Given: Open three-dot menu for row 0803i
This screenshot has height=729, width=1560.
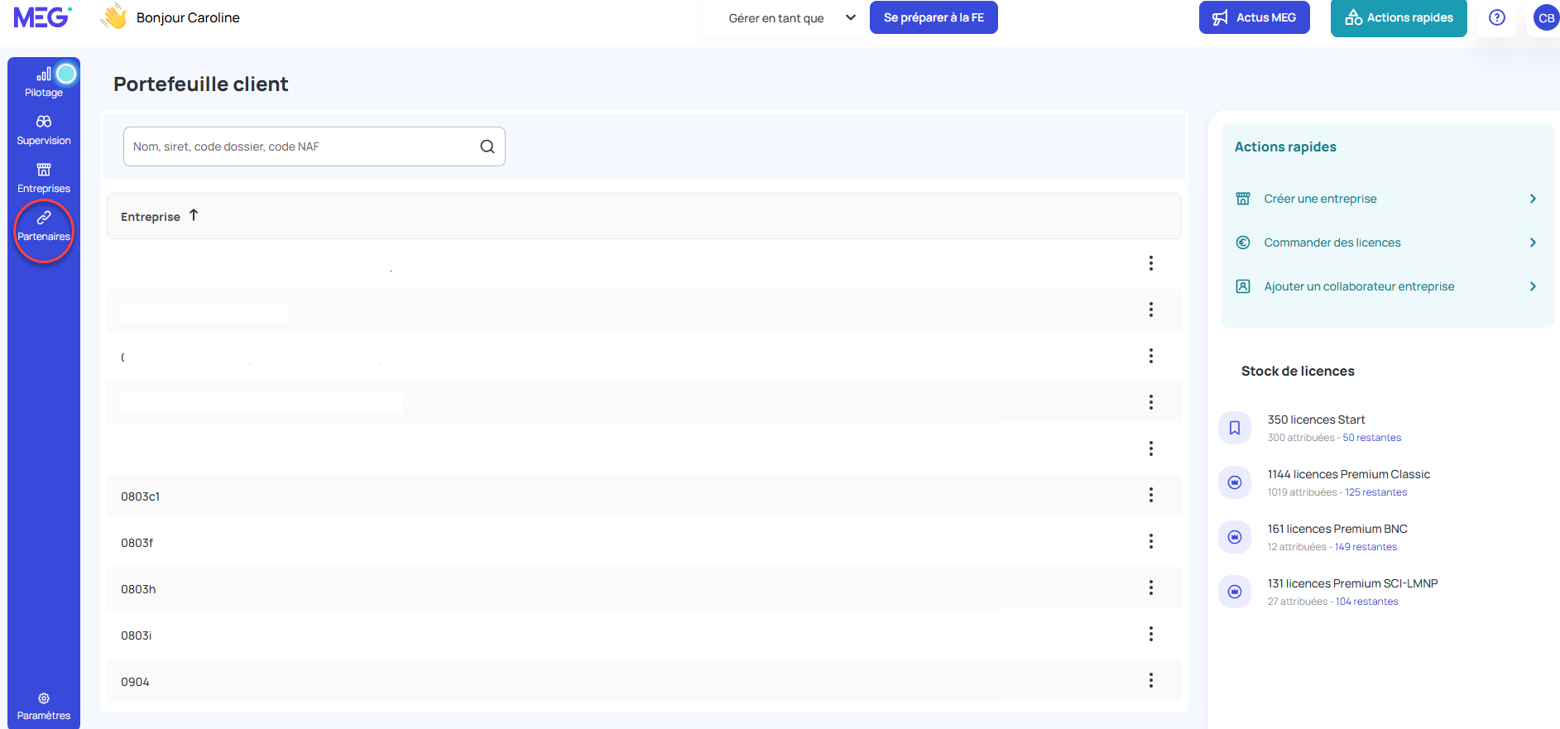Looking at the screenshot, I should click(1150, 634).
